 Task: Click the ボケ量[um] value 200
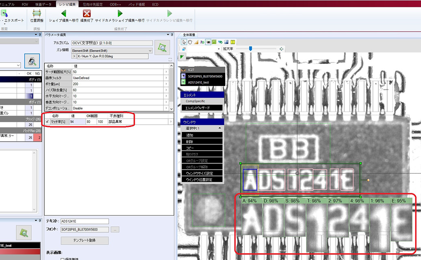pos(118,84)
